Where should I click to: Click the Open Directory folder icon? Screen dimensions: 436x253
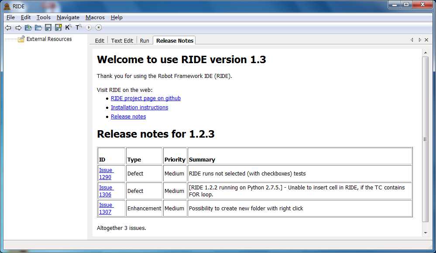(x=38, y=28)
